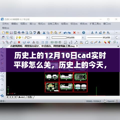Open the 修改(M) menu
Screen dimensions: 120x120
pyautogui.click(x=83, y=24)
